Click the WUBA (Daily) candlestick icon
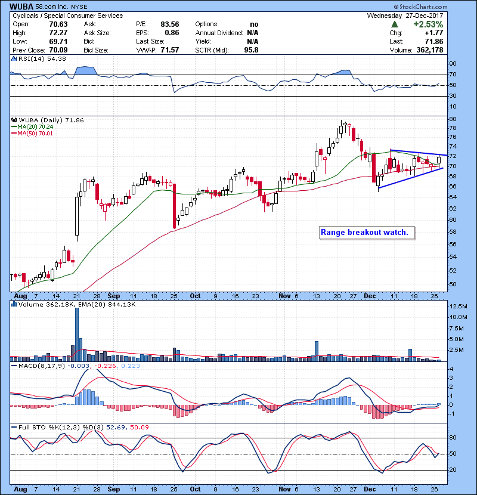This screenshot has width=477, height=495. point(14,120)
